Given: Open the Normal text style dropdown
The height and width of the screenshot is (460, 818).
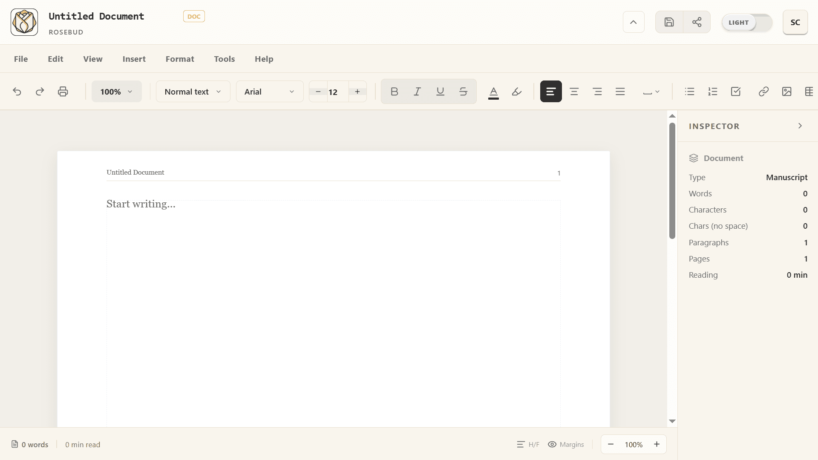Looking at the screenshot, I should point(193,92).
